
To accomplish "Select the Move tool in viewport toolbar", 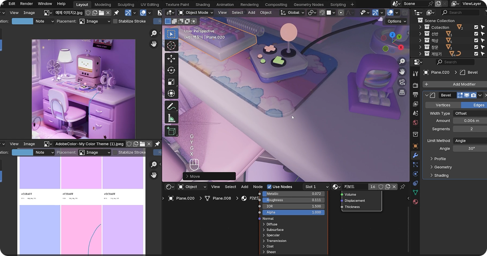I will (x=171, y=59).
